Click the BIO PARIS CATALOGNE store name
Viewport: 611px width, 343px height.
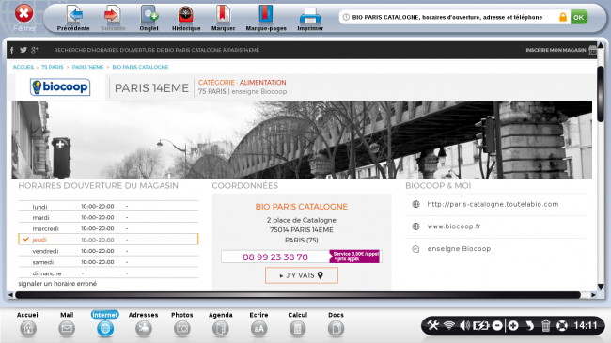302,207
